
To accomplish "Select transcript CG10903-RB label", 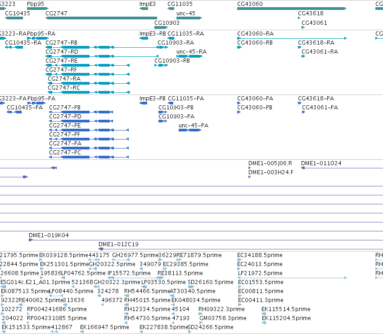I will 172,61.
